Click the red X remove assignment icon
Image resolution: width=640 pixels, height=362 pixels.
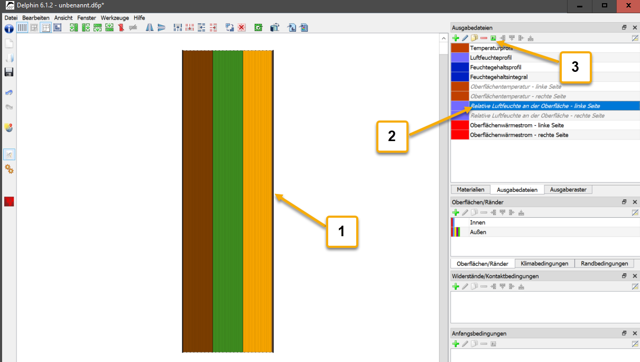click(242, 27)
